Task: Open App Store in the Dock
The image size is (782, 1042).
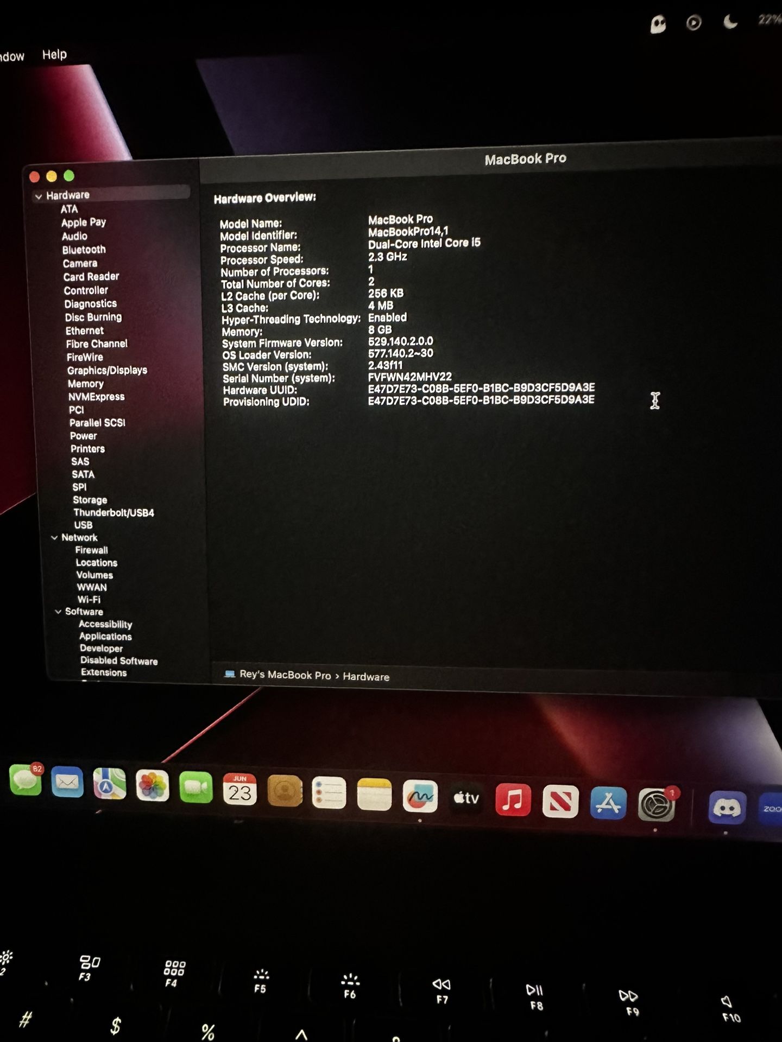Action: click(x=608, y=803)
